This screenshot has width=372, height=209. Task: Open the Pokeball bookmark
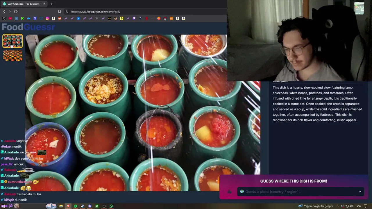tap(165, 18)
